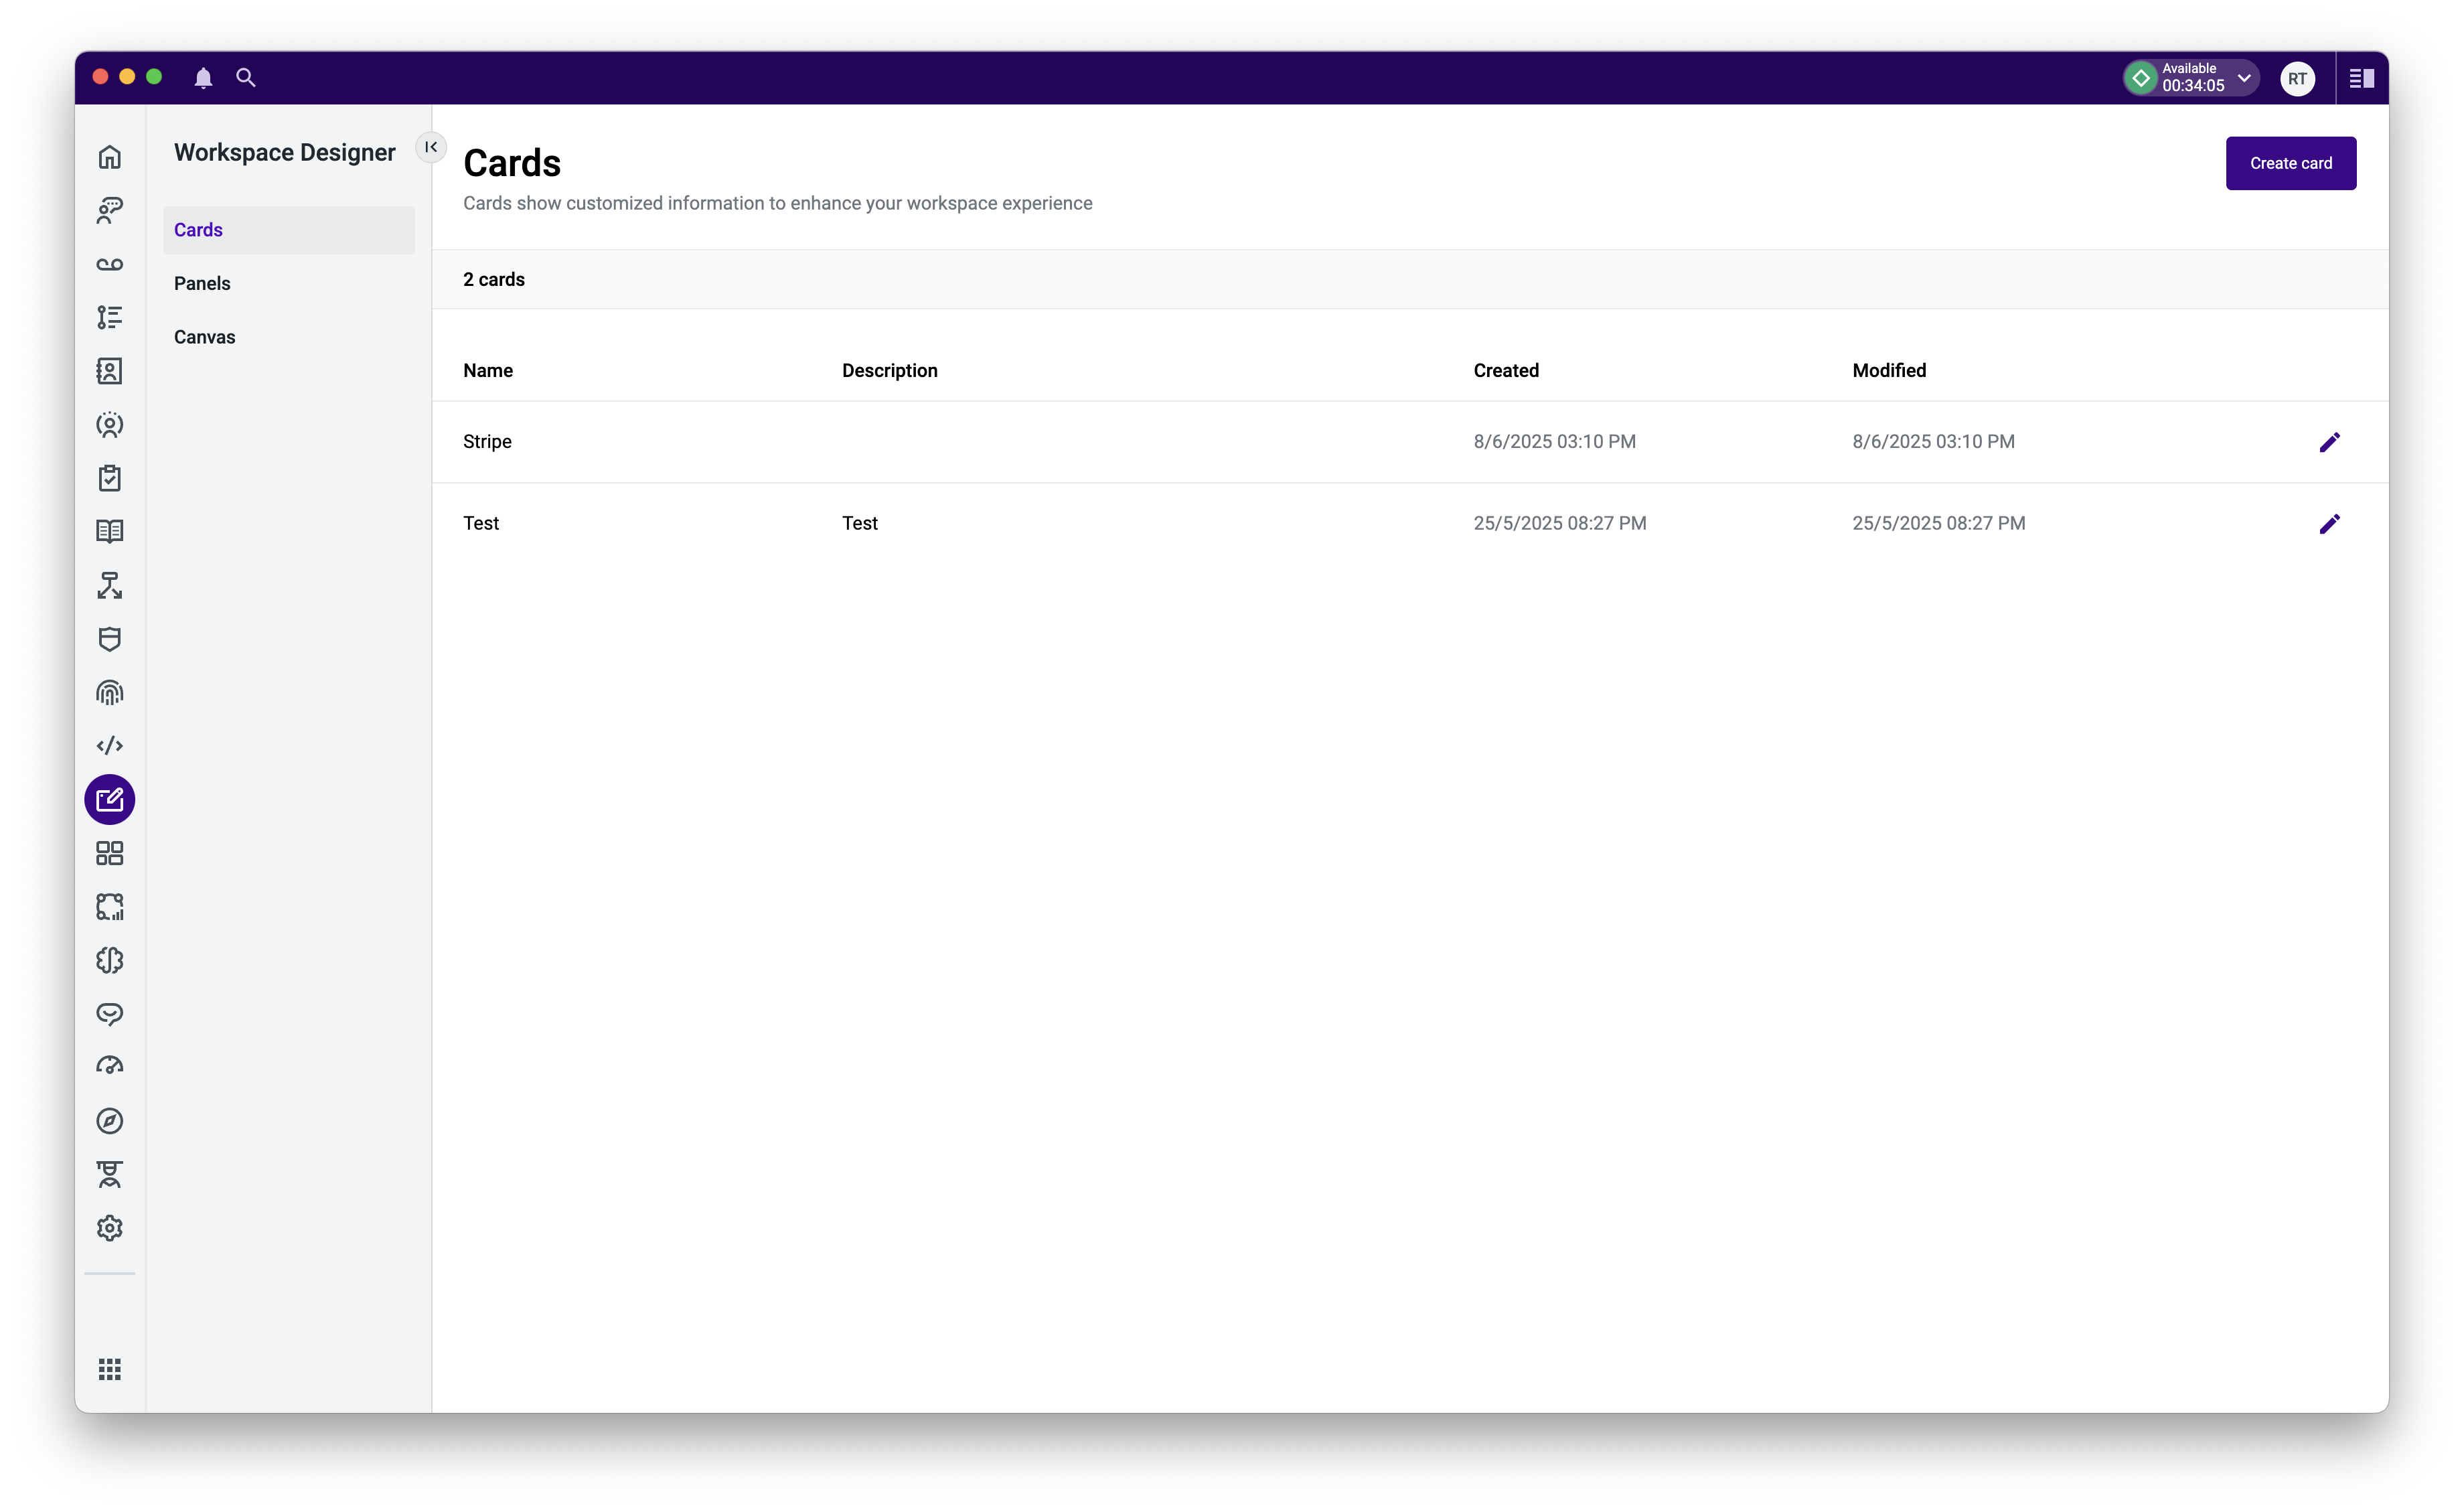Viewport: 2464px width, 1512px height.
Task: Open the brain AI icon
Action: [110, 960]
